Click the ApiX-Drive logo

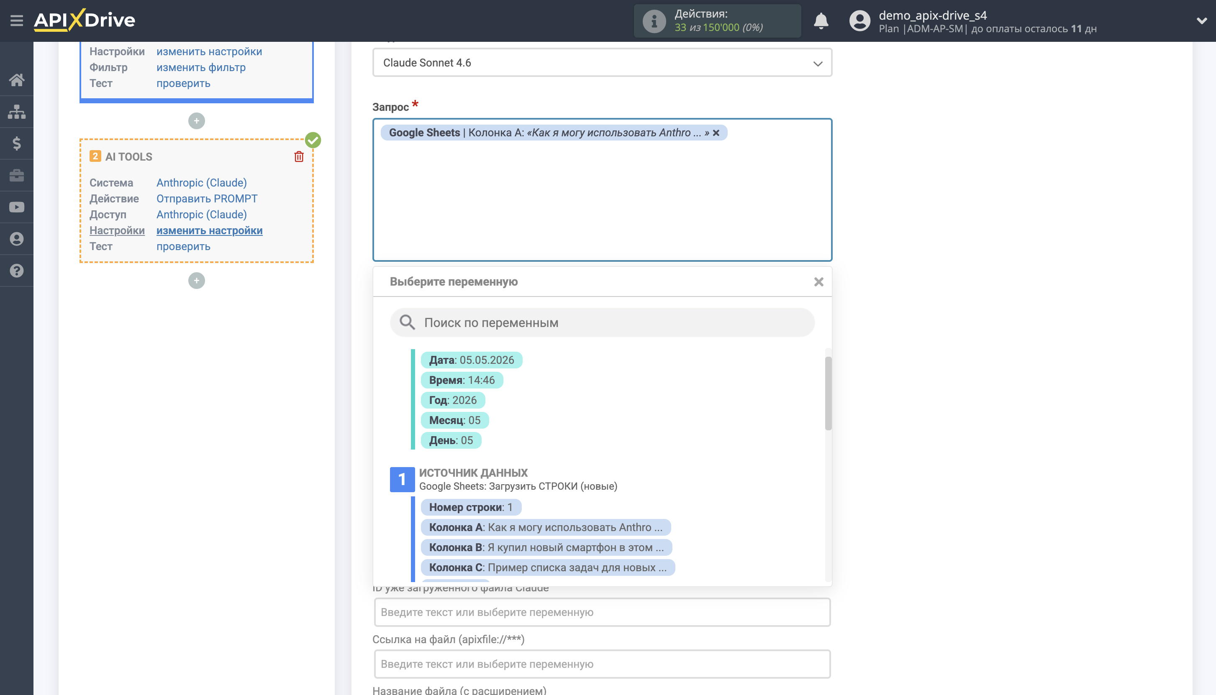point(85,20)
